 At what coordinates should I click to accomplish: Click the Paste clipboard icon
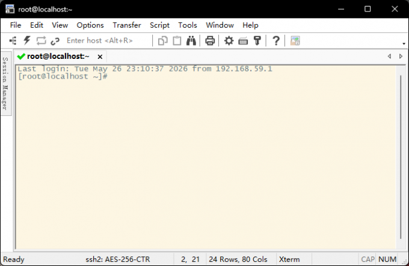tap(177, 41)
